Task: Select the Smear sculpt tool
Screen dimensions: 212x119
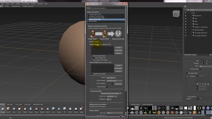Action: coord(76,109)
